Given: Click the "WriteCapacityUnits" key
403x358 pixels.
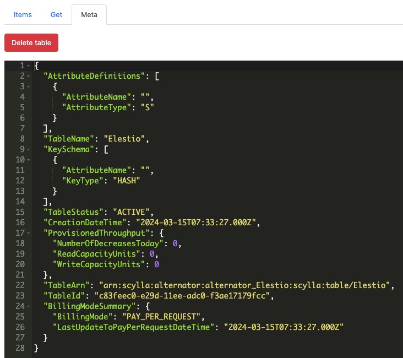Looking at the screenshot, I should 99,264.
